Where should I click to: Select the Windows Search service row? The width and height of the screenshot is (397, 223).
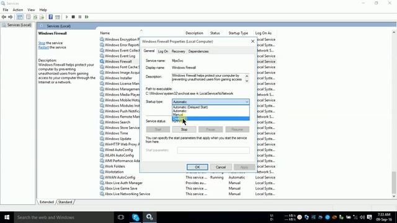[x=117, y=122]
